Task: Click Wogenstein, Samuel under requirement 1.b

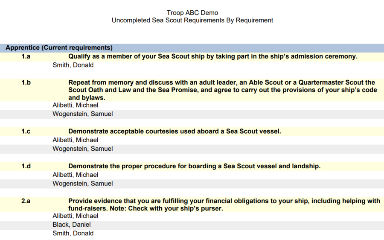Action: [82, 114]
